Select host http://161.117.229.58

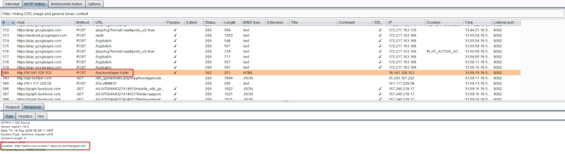point(34,84)
